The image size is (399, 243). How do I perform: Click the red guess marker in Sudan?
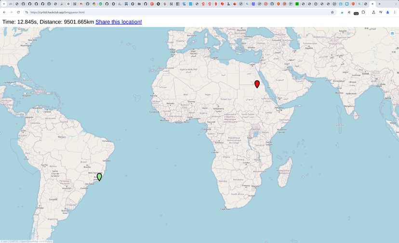click(257, 84)
